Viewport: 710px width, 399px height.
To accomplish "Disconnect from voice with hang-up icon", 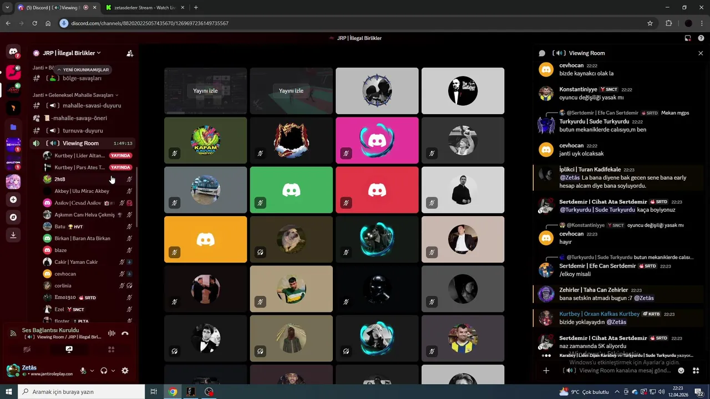I will coord(125,333).
